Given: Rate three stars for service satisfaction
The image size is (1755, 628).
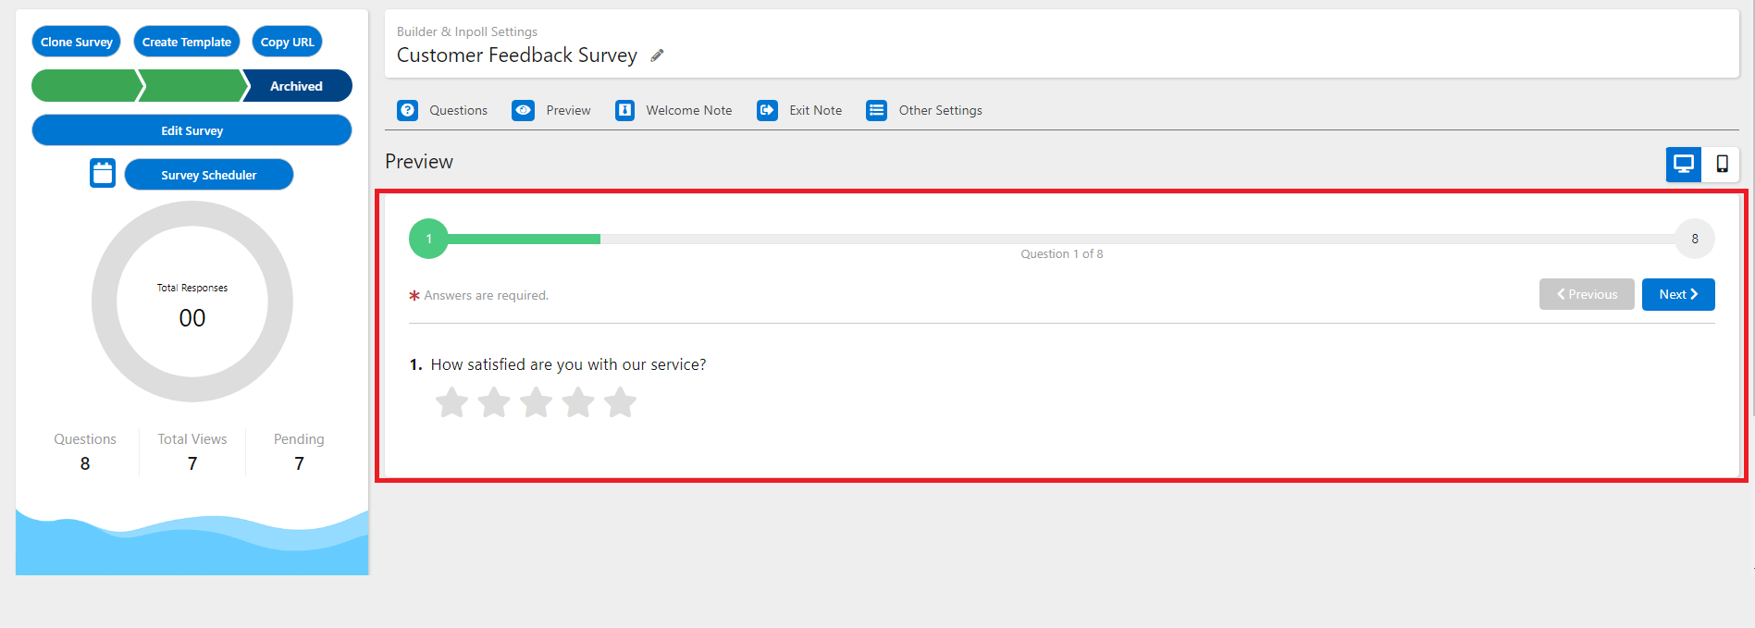Looking at the screenshot, I should tap(537, 402).
